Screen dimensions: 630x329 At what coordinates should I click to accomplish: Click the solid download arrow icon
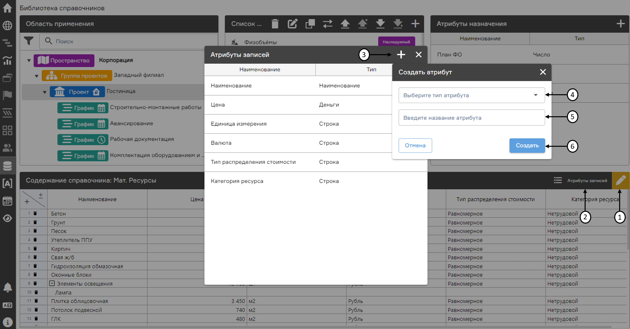tap(380, 24)
